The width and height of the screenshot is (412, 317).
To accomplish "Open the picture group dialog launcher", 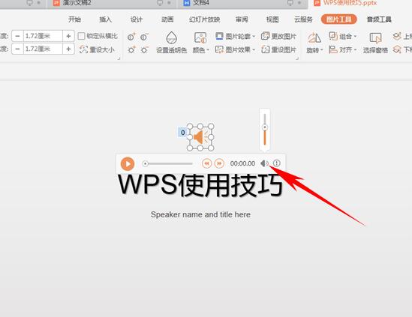I will 297,58.
